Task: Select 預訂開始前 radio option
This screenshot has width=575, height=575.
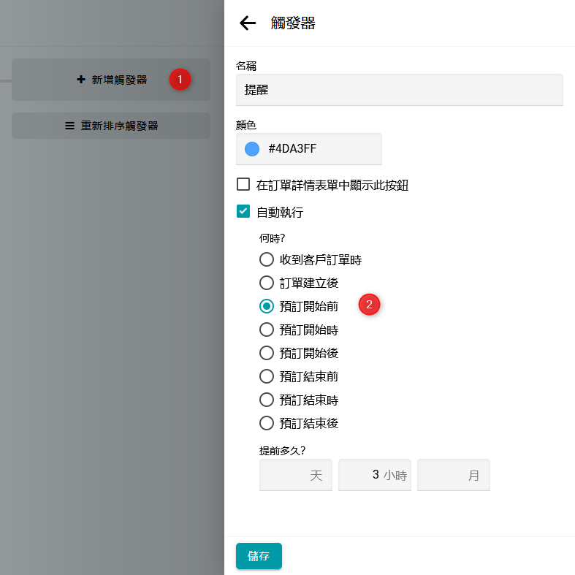Action: [x=267, y=306]
